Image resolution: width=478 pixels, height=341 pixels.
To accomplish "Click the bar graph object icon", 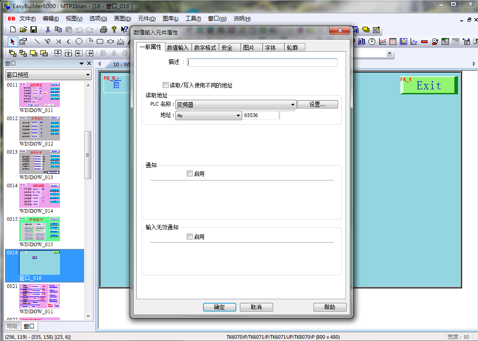I will click(x=362, y=42).
